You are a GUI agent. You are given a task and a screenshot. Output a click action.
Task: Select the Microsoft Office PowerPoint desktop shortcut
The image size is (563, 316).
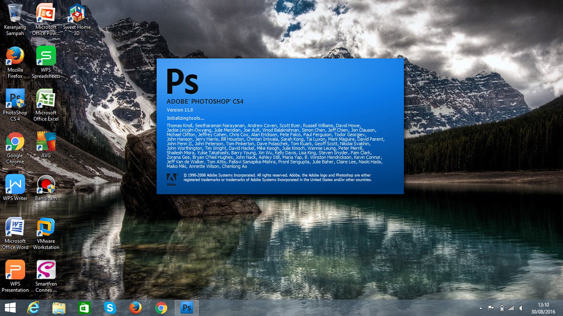click(x=46, y=19)
